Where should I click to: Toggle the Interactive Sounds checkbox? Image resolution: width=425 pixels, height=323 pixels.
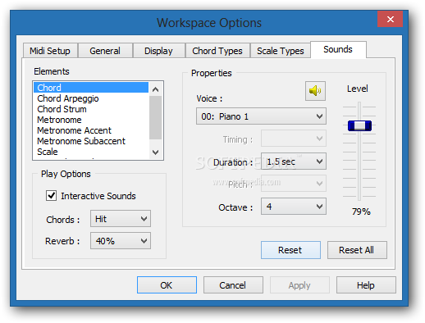coord(52,196)
